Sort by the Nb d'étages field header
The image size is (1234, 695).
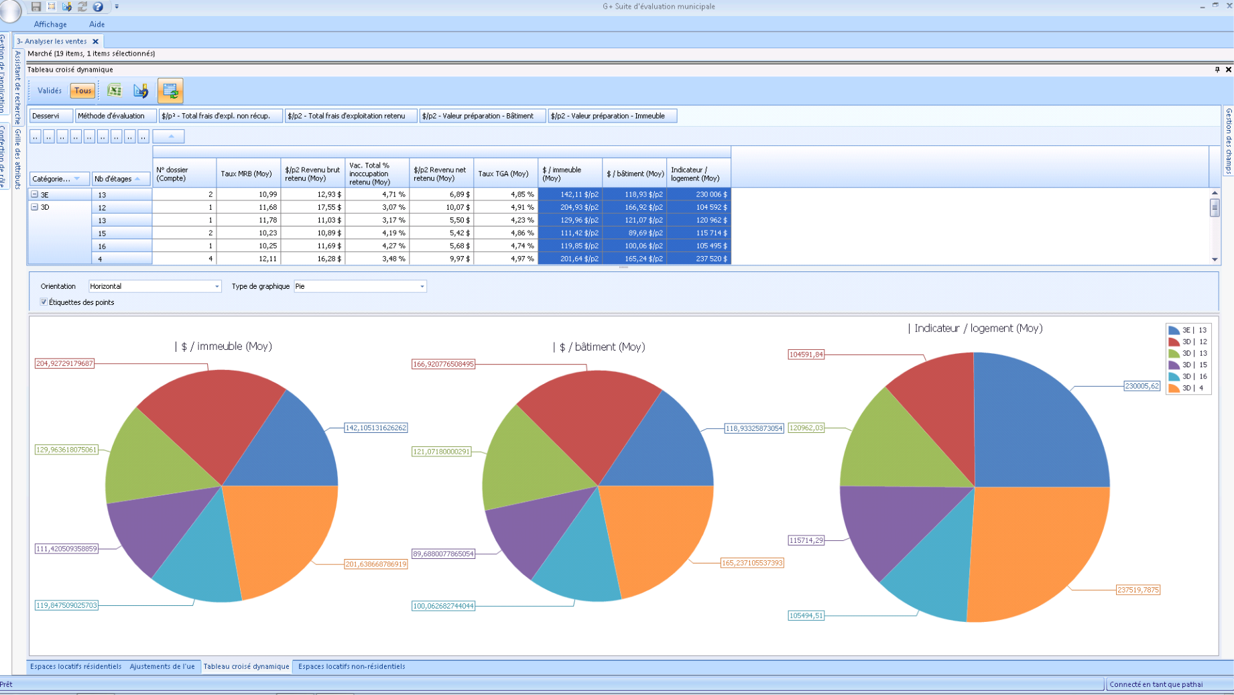[x=121, y=179]
